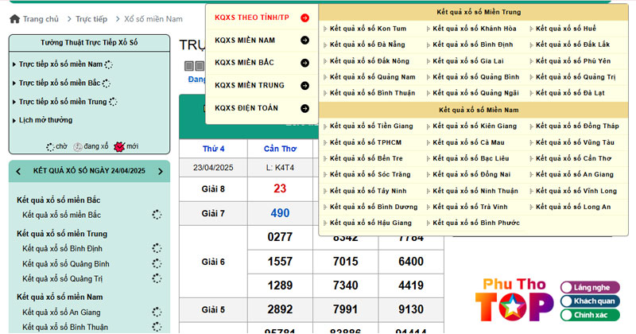The image size is (636, 334).
Task: Click the Trực tiếp breadcrumb link
Action: [x=91, y=18]
